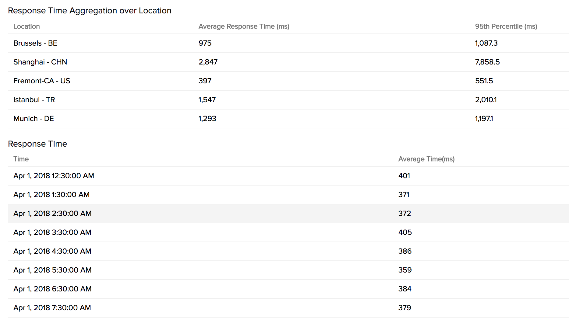Screen dimensions: 569x320
Task: Click the Location column header
Action: click(x=27, y=26)
